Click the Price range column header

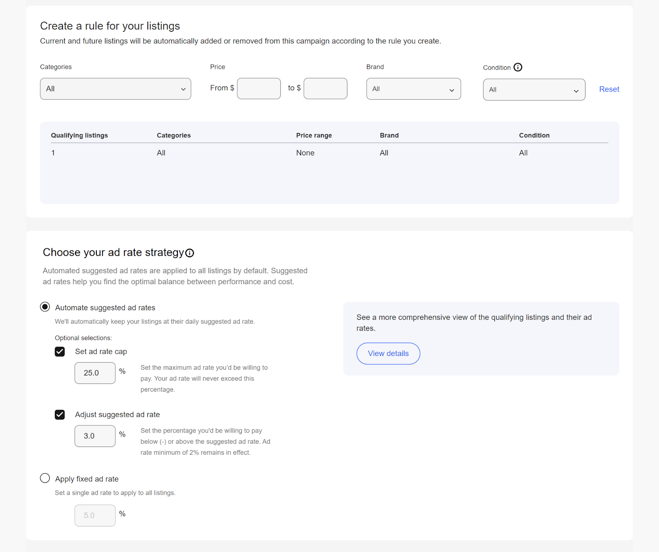pyautogui.click(x=314, y=135)
